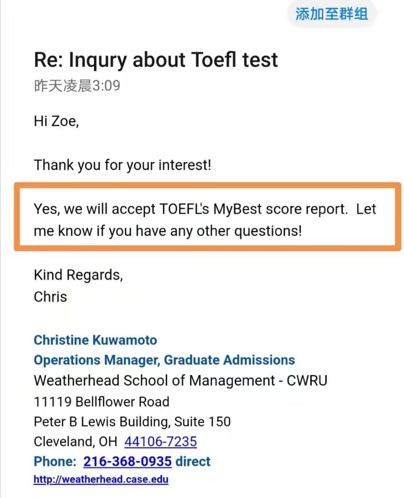Click the Hi Zoe greeting line
Image resolution: width=404 pixels, height=498 pixels.
tap(56, 121)
